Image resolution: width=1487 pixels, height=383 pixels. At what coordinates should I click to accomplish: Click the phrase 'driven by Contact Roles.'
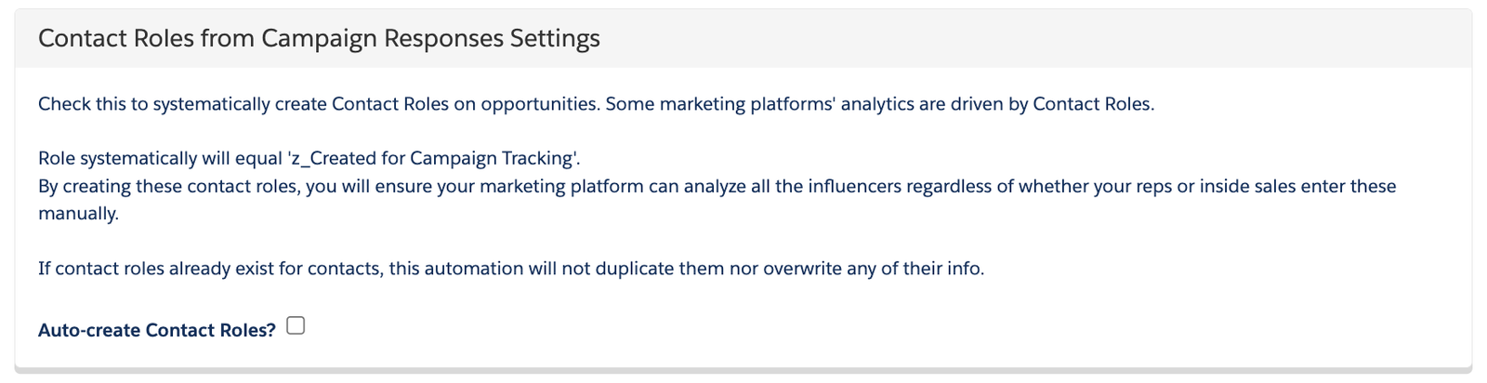tap(1052, 104)
